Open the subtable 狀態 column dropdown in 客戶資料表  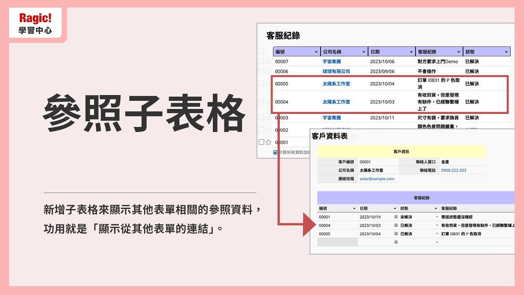tap(437, 209)
